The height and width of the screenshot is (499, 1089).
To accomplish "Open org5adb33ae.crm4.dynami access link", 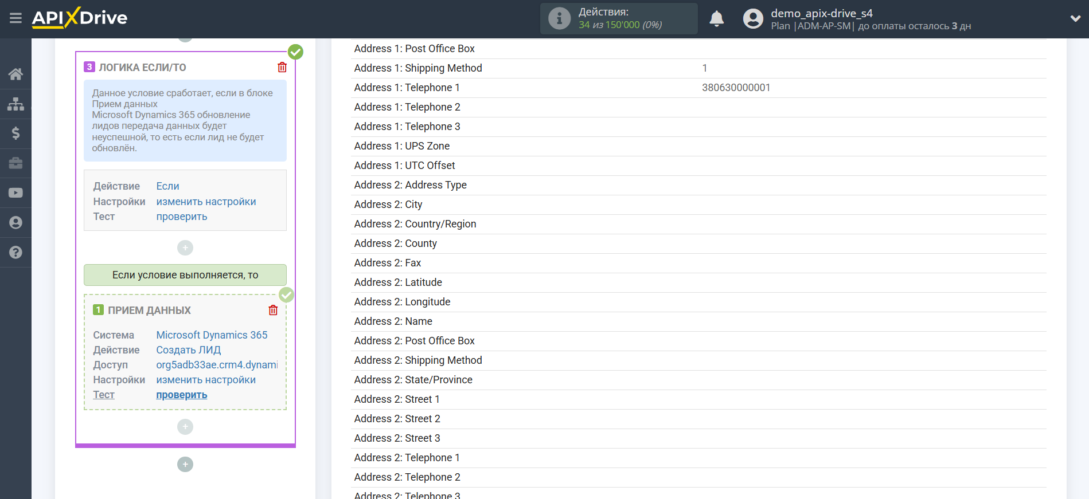I will click(217, 365).
